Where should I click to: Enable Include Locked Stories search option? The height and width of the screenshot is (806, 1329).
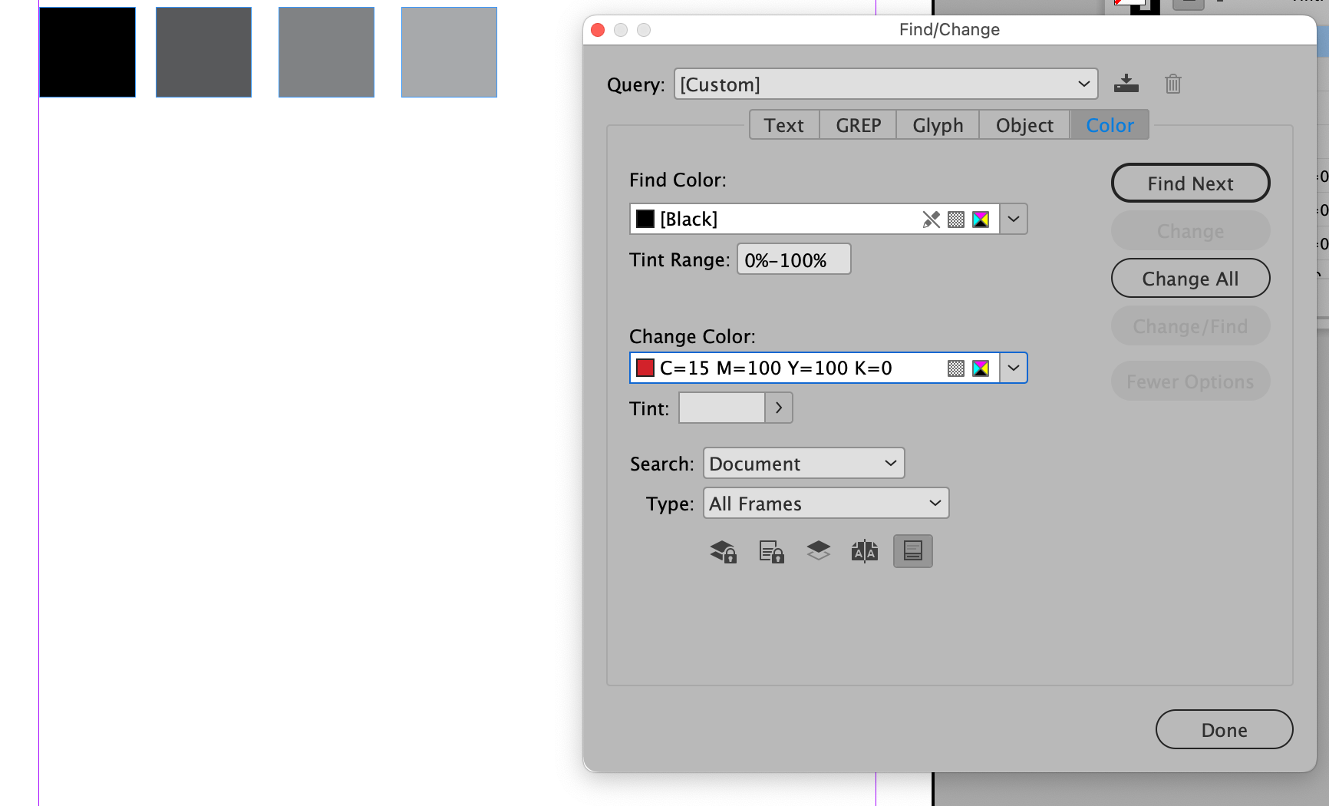[771, 551]
